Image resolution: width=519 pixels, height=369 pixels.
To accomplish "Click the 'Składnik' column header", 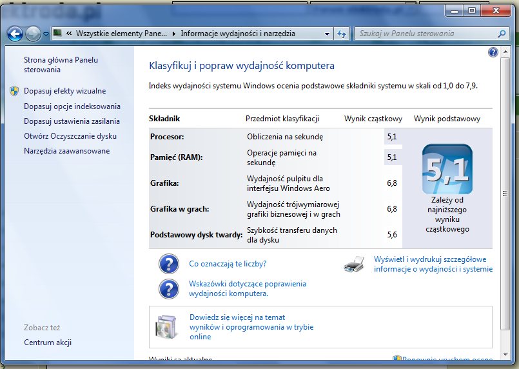I will [164, 119].
